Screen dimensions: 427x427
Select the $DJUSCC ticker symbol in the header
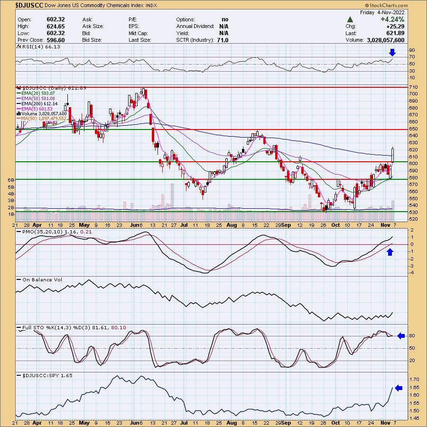coord(29,5)
